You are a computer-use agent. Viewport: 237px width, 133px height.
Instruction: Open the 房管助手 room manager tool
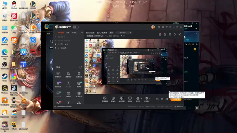(x=68, y=75)
